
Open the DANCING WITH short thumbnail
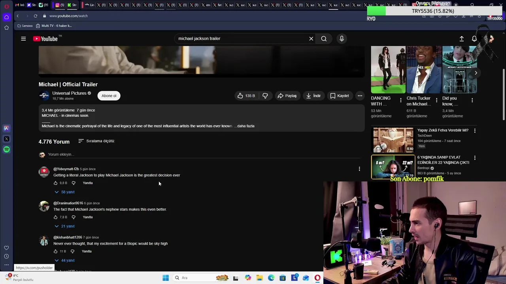tap(388, 69)
